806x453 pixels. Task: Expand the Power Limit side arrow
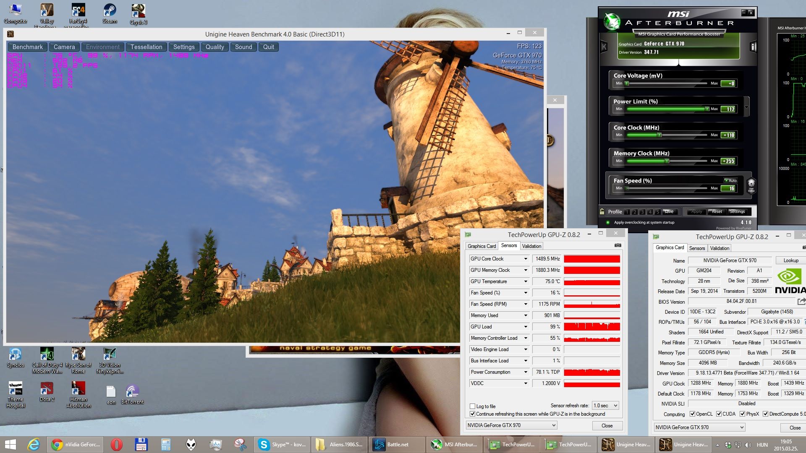[746, 107]
